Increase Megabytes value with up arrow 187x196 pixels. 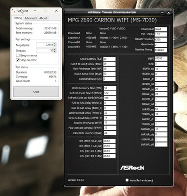coord(55,44)
